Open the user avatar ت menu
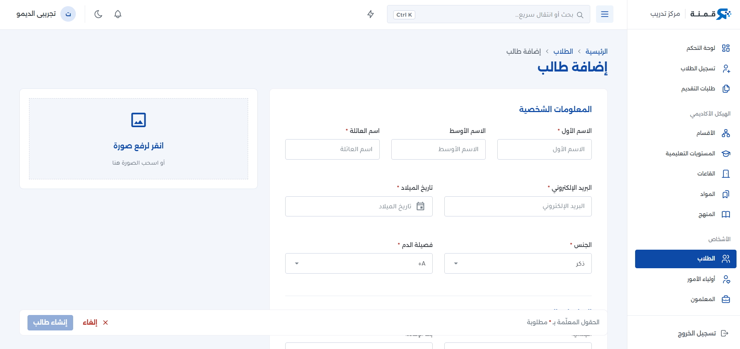 point(68,14)
